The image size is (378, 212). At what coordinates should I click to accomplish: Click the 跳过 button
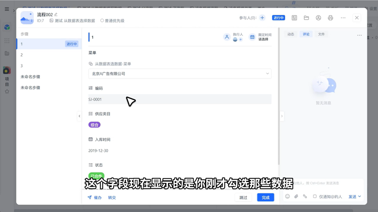point(243,197)
